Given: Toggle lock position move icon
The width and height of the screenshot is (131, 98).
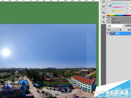Looking at the screenshot, I should [x=118, y=30].
